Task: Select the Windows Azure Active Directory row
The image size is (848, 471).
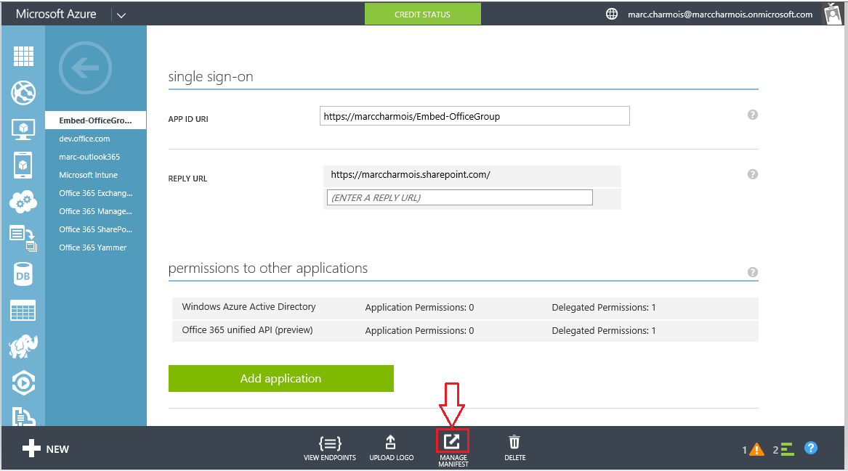Action: pos(465,307)
